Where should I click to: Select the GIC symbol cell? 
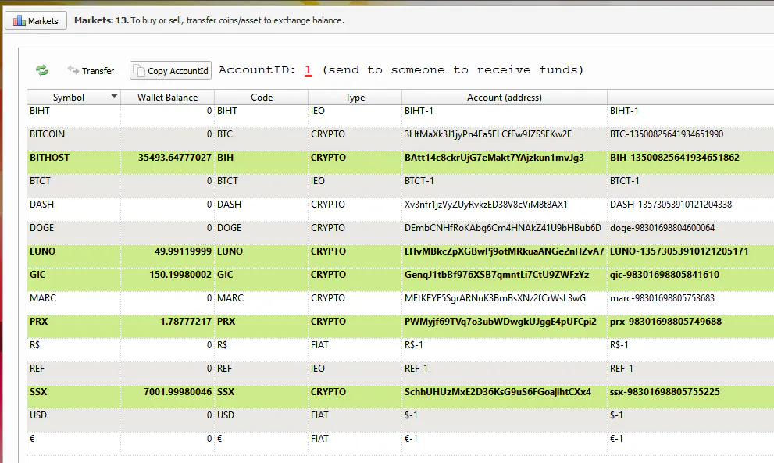click(x=73, y=280)
